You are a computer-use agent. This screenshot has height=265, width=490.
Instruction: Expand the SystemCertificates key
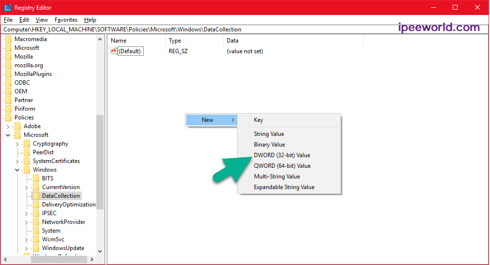click(x=17, y=162)
